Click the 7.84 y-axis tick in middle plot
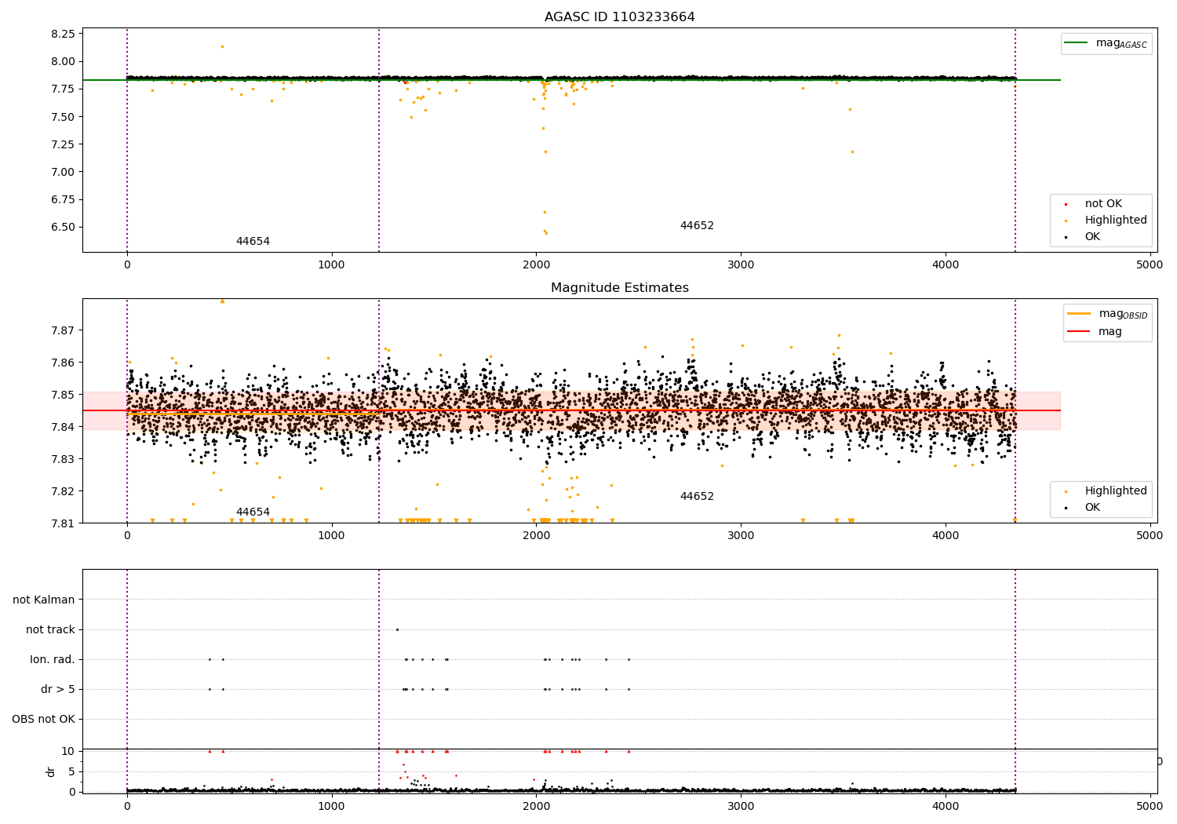The image size is (1177, 824). point(63,427)
